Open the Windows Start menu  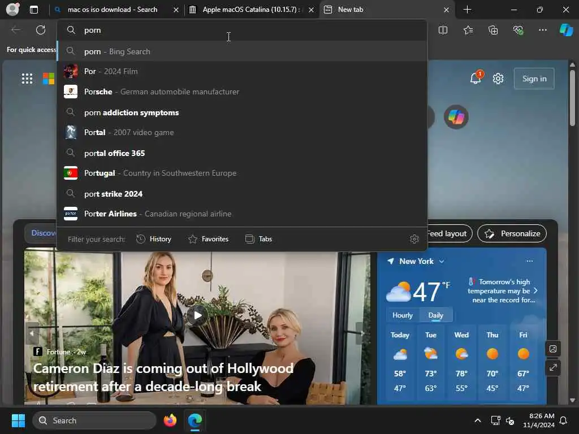pyautogui.click(x=18, y=420)
